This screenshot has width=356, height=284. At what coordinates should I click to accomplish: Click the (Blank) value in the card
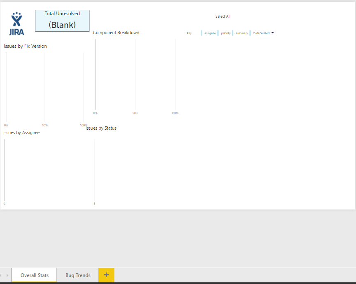[x=62, y=25]
